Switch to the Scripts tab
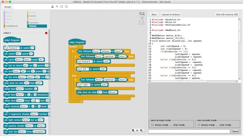This screenshot has width=243, height=136. point(7,6)
